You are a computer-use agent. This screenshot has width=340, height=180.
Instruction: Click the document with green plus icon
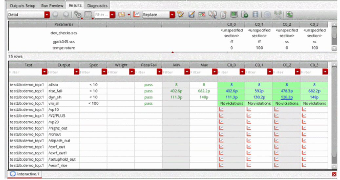point(245,14)
